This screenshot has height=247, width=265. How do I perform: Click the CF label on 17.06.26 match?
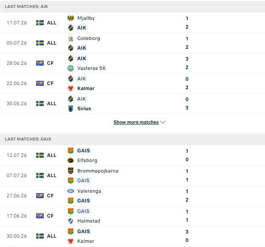tap(50, 216)
